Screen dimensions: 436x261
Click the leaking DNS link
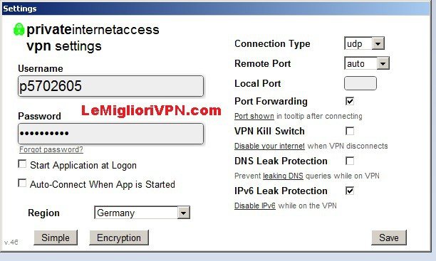click(283, 176)
